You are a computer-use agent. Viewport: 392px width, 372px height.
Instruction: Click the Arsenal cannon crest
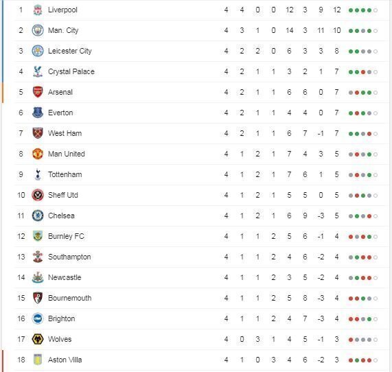(x=38, y=92)
